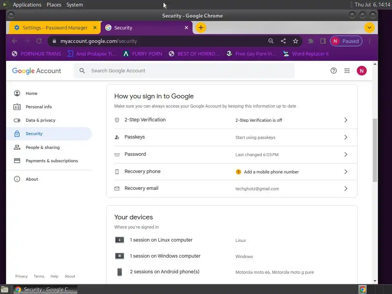Screen dimensions: 392x294
Task: Click '1 session on Linux computer' row
Action: pyautogui.click(x=232, y=240)
